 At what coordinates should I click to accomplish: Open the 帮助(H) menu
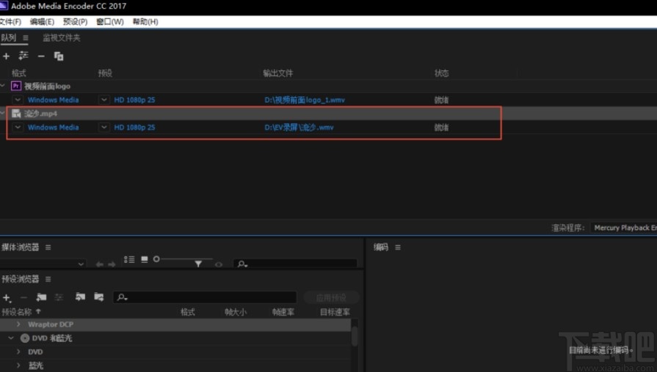click(x=145, y=22)
